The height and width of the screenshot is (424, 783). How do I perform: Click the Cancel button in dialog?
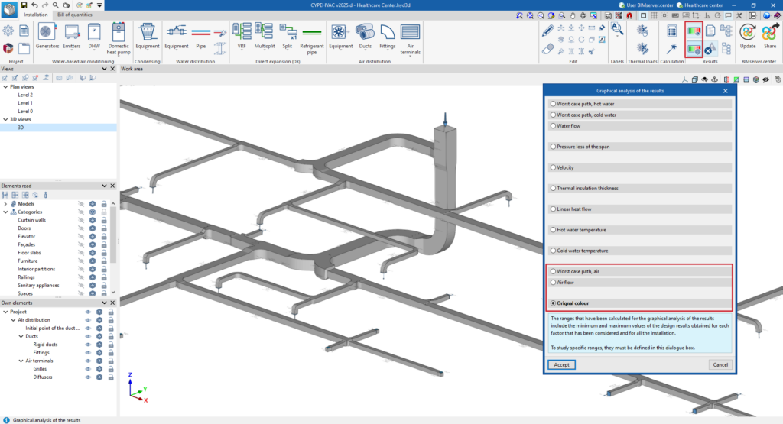click(720, 364)
